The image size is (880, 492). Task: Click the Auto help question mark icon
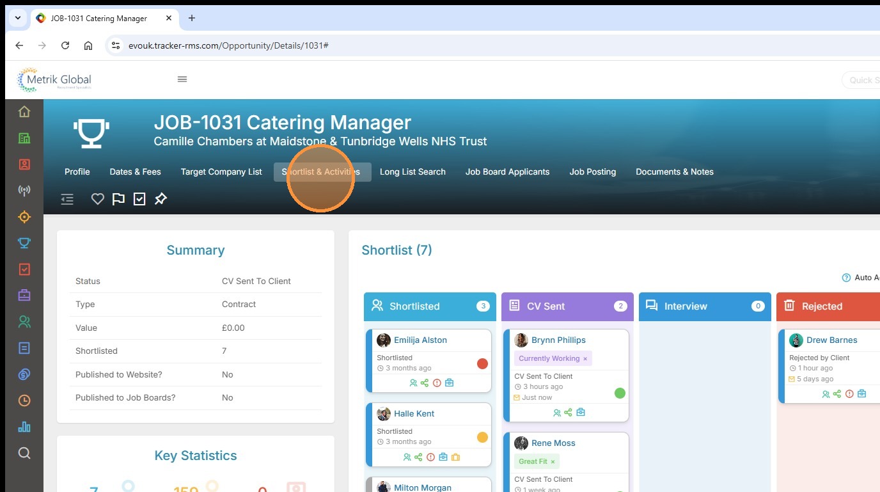[847, 278]
